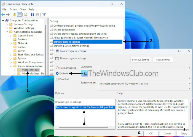Click the Forward arrow toolbar icon
Screen dimensions: 193x137
point(8,15)
